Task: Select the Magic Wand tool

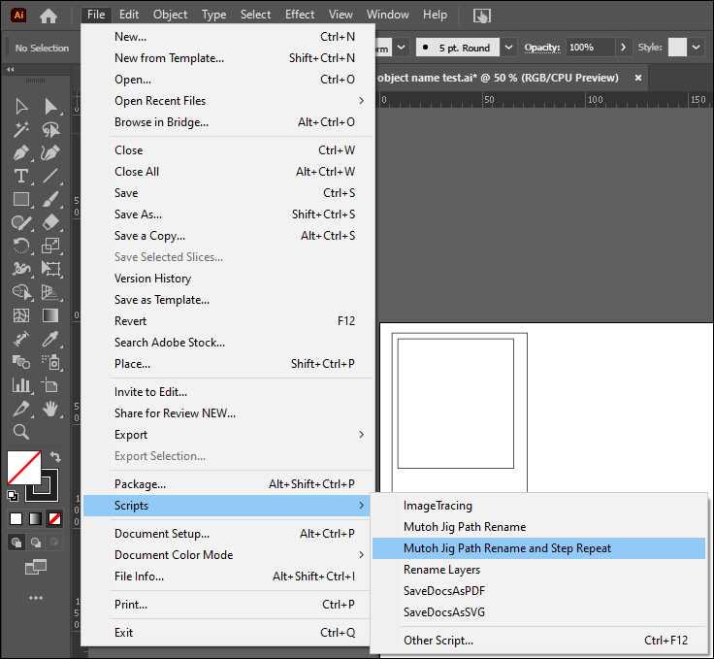Action: coord(21,130)
